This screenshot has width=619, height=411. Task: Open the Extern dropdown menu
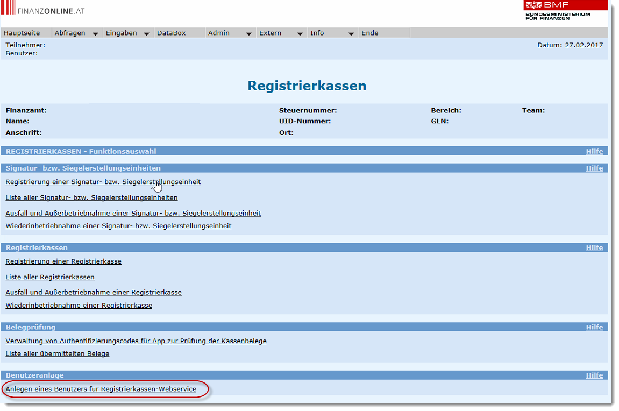click(x=281, y=33)
